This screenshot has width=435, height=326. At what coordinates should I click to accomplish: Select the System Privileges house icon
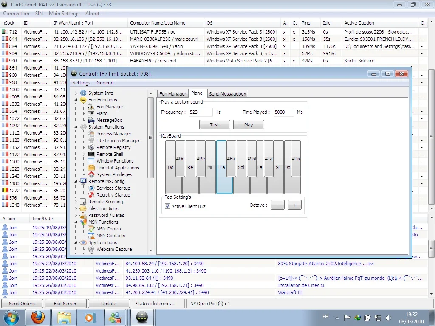pyautogui.click(x=91, y=174)
